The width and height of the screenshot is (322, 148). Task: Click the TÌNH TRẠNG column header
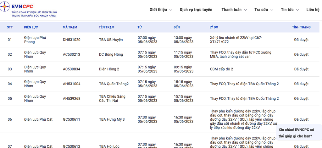(301, 27)
